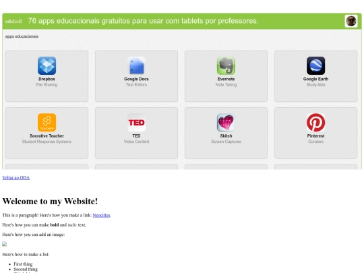Click the Pinterest app name
This screenshot has height=273, width=364.
tap(315, 135)
